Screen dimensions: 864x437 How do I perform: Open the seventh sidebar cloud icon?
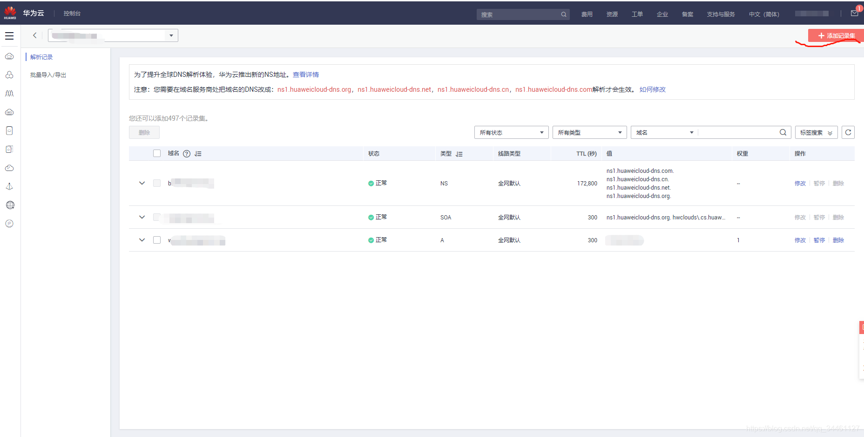[9, 168]
